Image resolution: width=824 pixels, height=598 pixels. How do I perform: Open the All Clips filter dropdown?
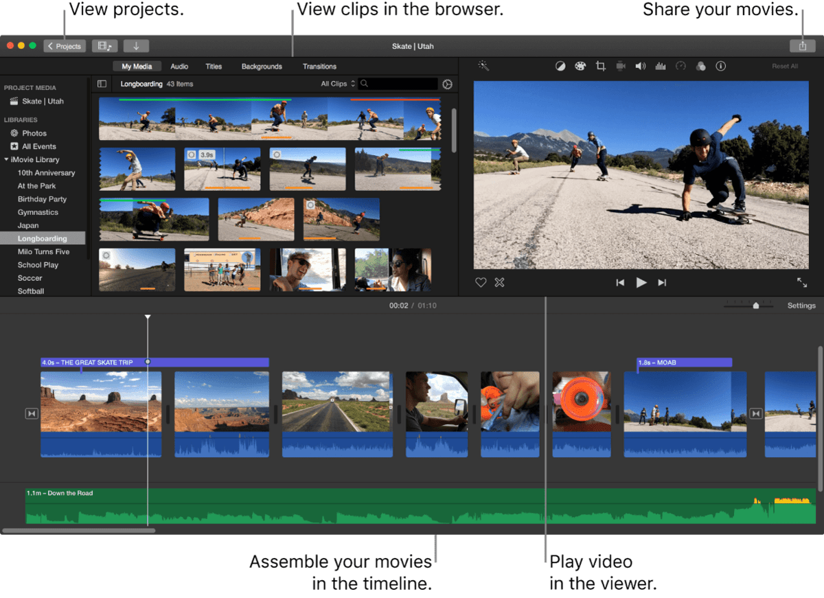tap(338, 84)
